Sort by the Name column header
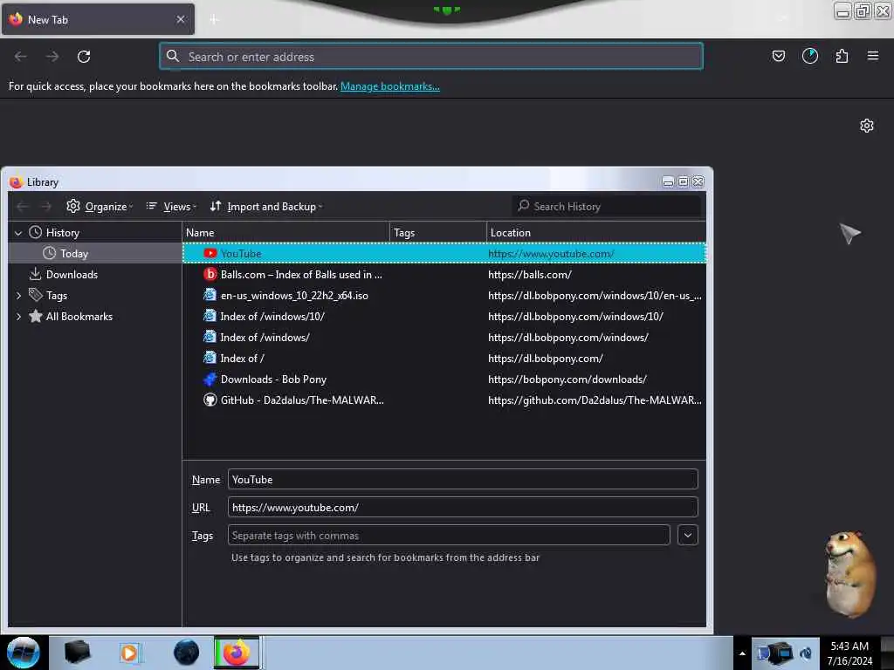 [x=285, y=232]
